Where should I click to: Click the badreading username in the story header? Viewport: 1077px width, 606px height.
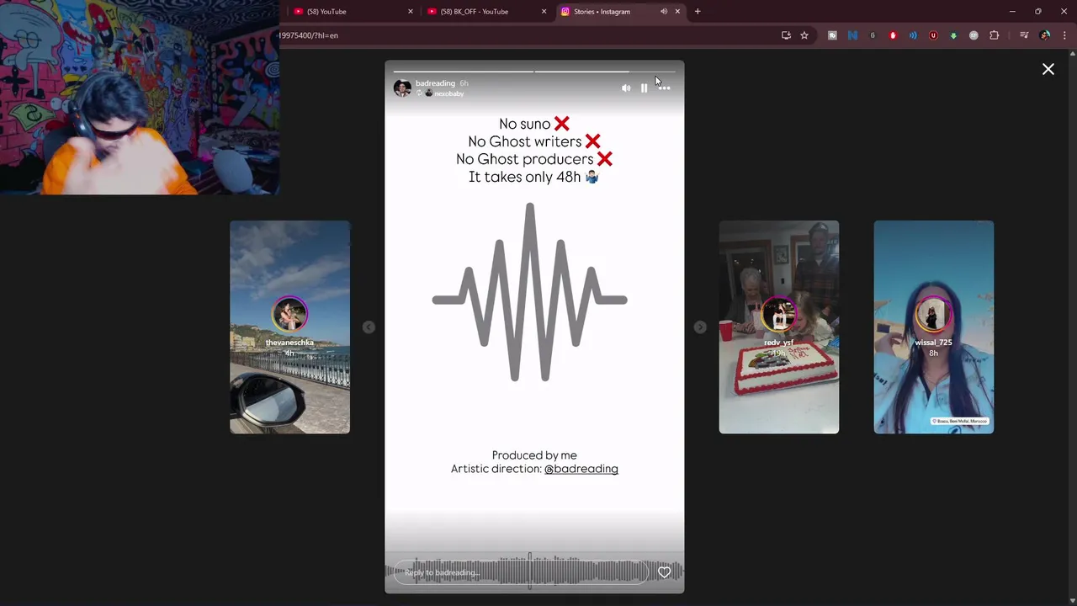[435, 83]
